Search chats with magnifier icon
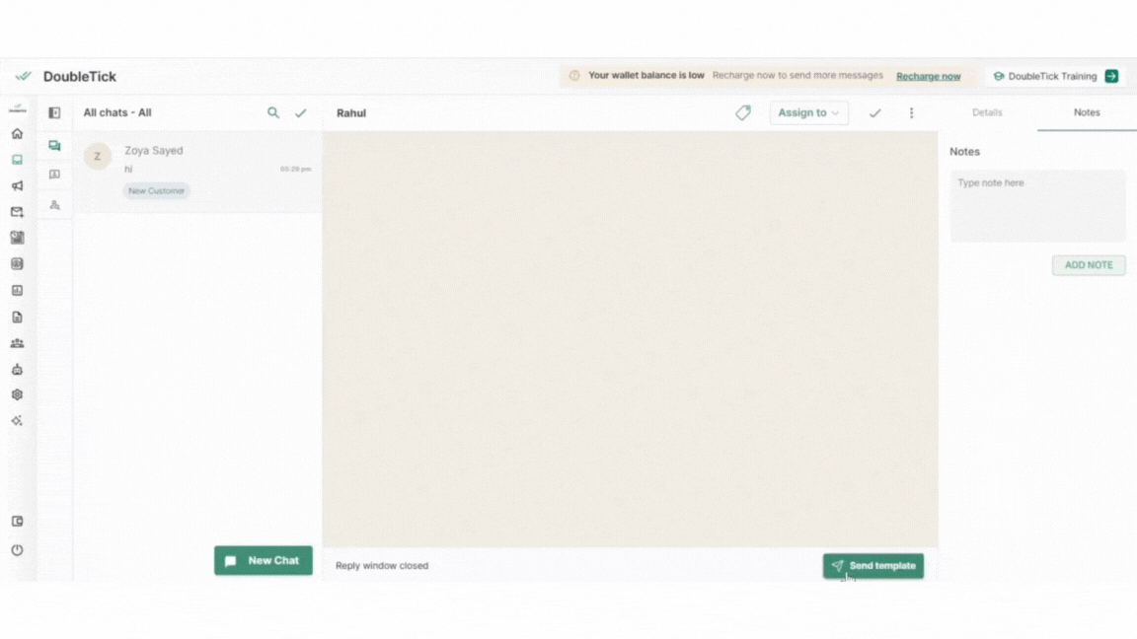Viewport: 1137px width, 639px height. (x=273, y=113)
